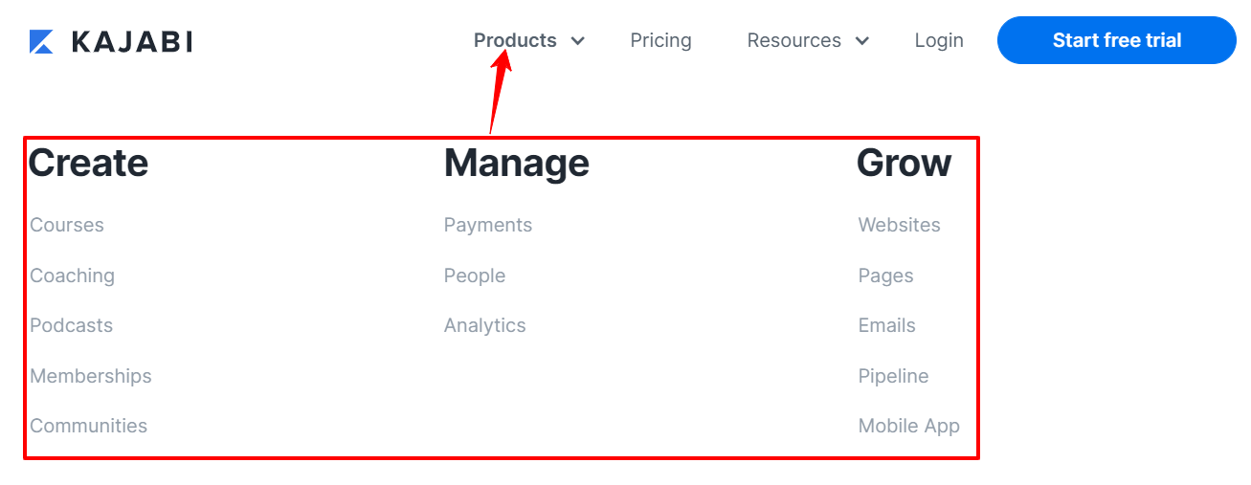This screenshot has width=1251, height=485.
Task: Navigate to Memberships
Action: click(91, 376)
